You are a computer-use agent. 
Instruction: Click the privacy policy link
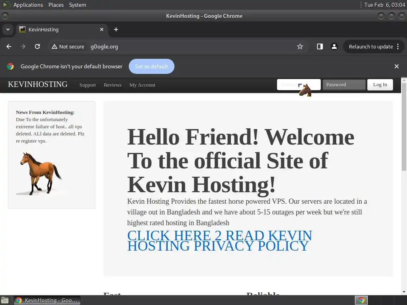pyautogui.click(x=219, y=241)
